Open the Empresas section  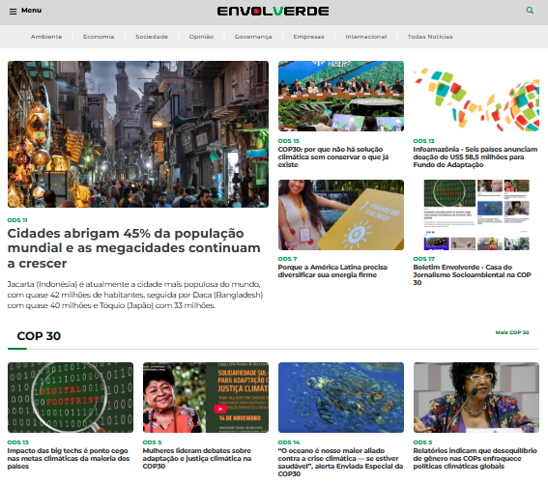(308, 37)
